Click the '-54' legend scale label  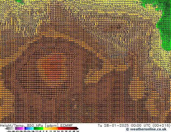pyautogui.click(x=9, y=131)
